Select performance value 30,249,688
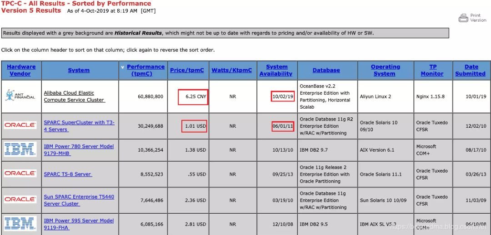491x235 pixels. [x=150, y=126]
